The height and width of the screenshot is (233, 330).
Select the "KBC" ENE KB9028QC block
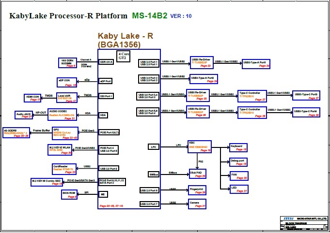[x=200, y=146]
